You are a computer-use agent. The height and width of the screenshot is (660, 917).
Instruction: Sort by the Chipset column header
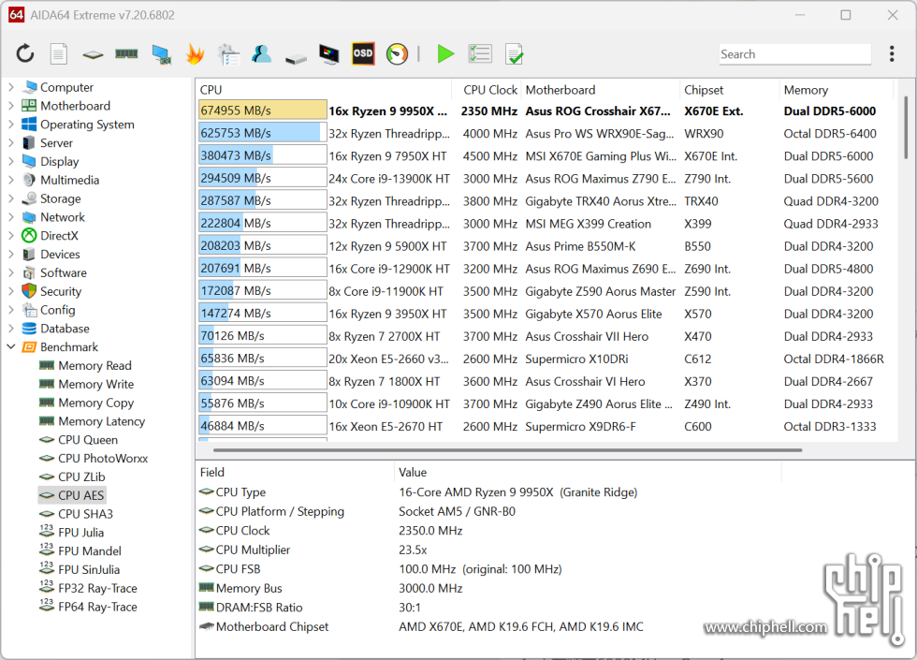pos(729,90)
